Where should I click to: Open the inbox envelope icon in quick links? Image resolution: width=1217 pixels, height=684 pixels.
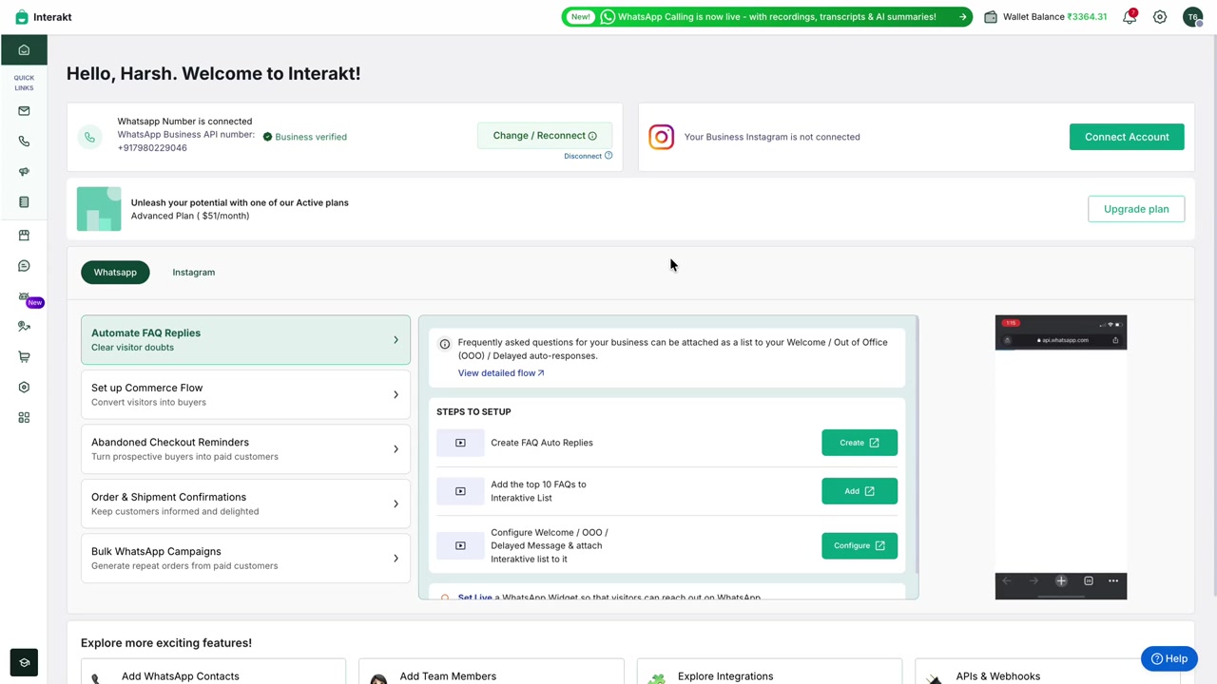coord(24,111)
